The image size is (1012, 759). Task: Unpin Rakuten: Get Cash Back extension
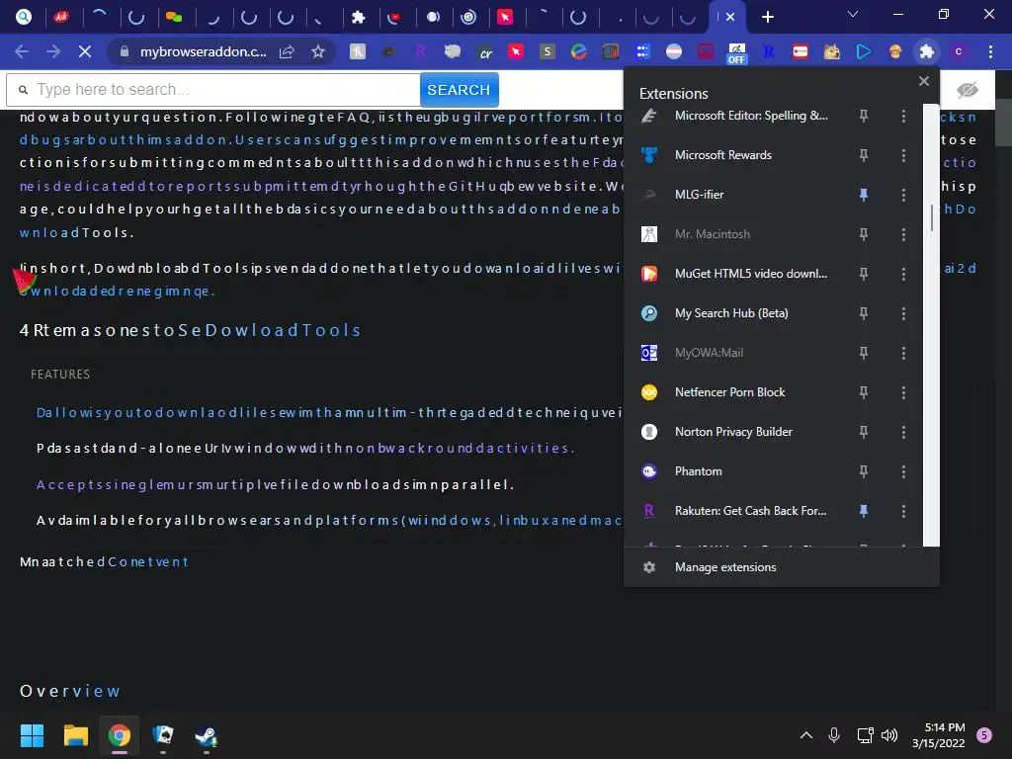pyautogui.click(x=864, y=511)
